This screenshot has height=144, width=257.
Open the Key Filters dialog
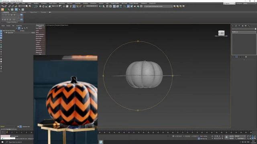[x=241, y=138]
